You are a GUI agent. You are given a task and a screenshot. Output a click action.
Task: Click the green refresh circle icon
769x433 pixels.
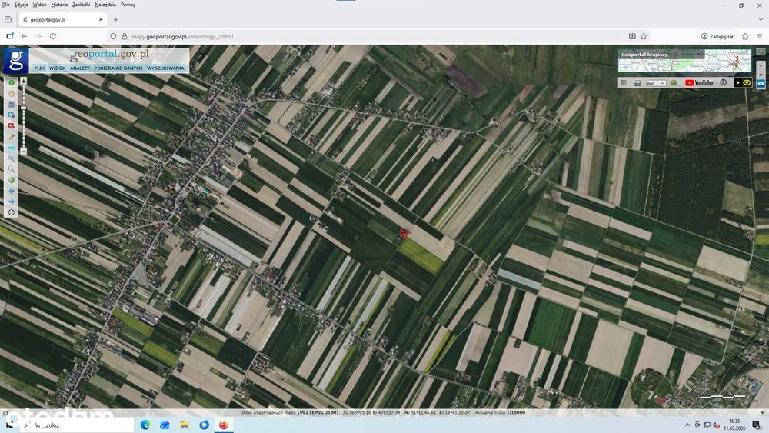pos(674,83)
